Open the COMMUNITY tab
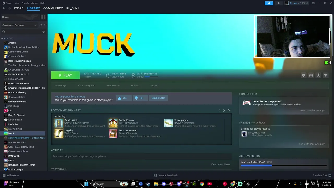The image size is (334, 188). point(53,8)
